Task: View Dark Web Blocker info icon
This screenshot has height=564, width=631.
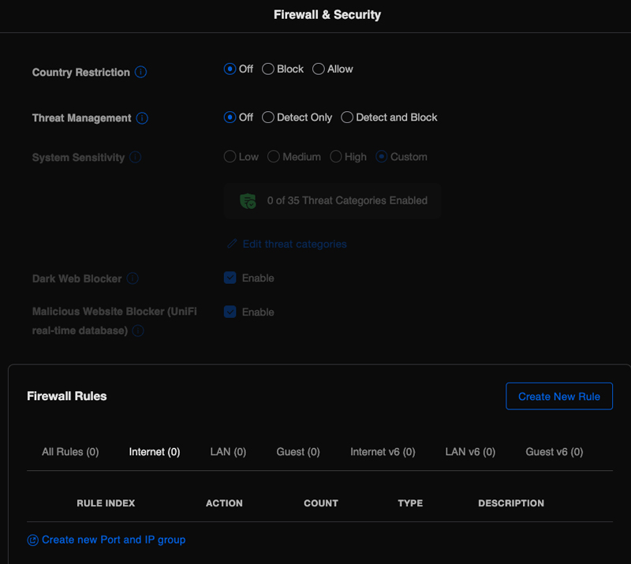Action: point(133,278)
